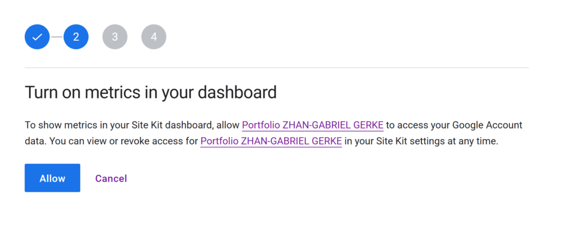Cancel the metrics setup
574x237 pixels.
111,178
